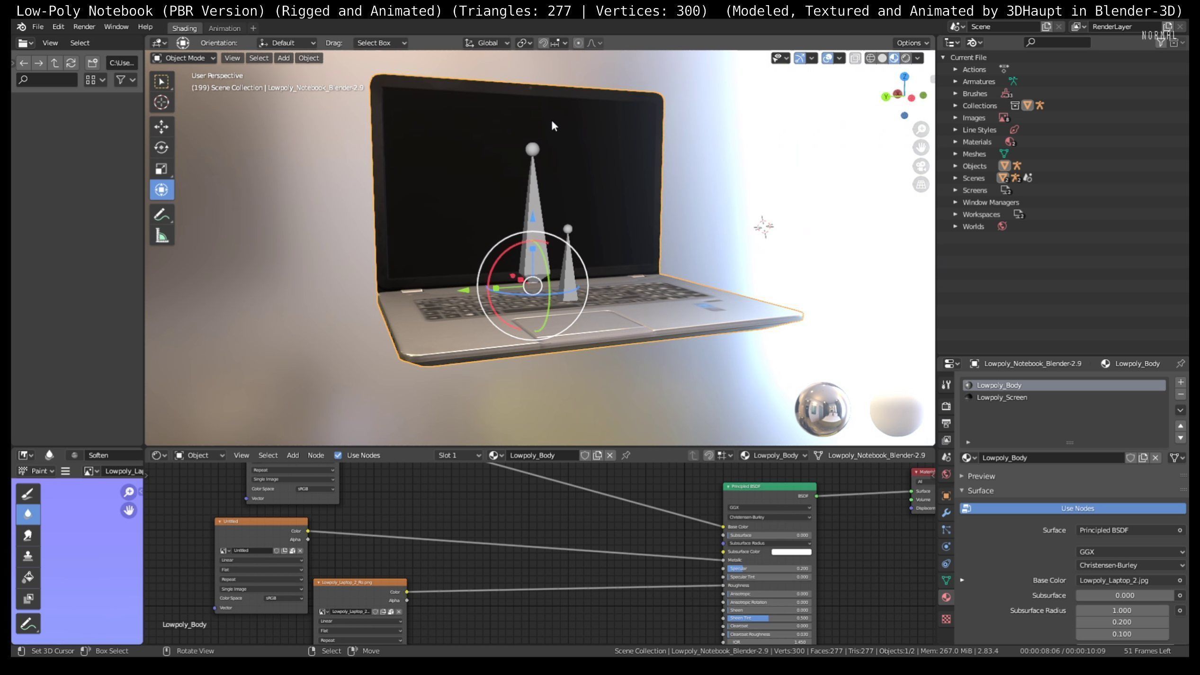Click the Options button in header
1200x675 pixels.
912,43
